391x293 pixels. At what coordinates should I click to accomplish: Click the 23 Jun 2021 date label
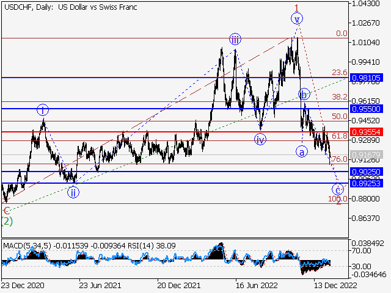100,285
